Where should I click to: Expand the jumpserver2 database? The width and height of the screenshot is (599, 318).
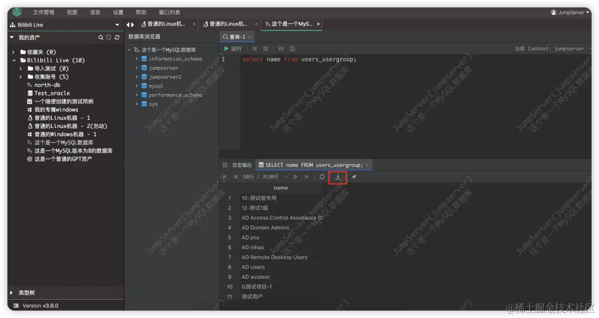(136, 77)
